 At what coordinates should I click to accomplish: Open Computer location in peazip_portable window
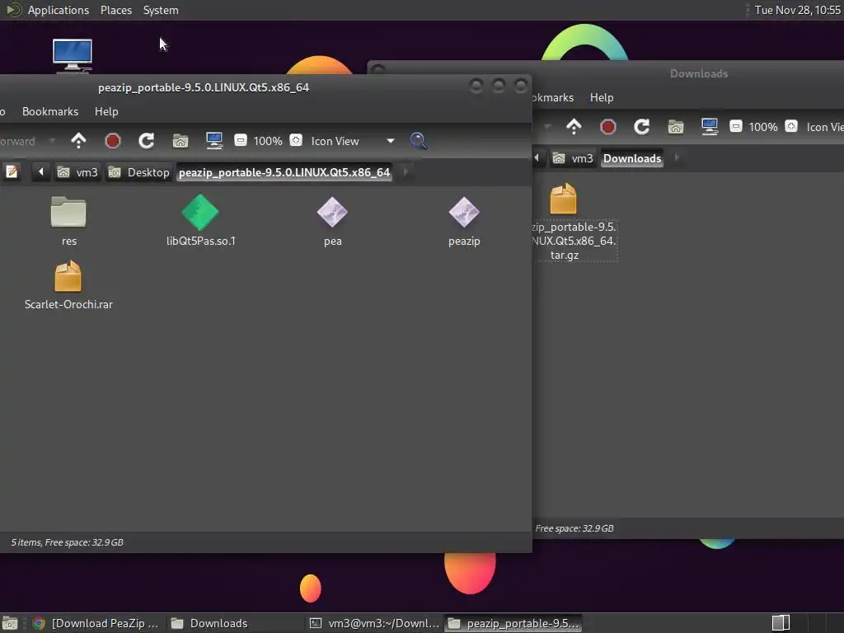click(214, 141)
